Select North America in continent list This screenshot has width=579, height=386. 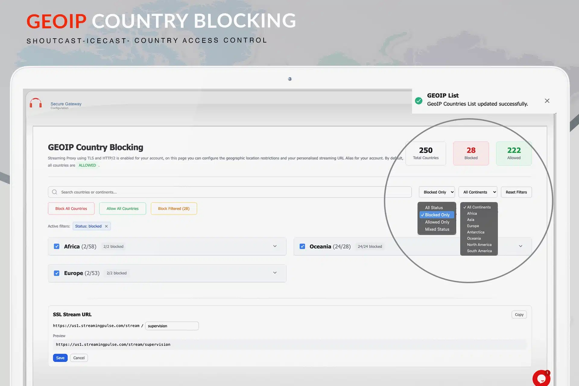(x=479, y=245)
